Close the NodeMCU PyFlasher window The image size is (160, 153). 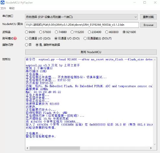click(x=155, y=2)
